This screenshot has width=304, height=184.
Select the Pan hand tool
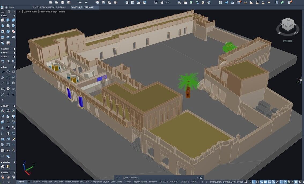[162, 2]
